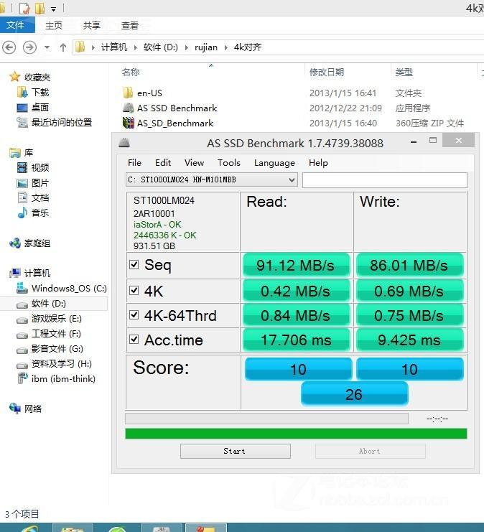Open ibm (ibm-think) network device icon
This screenshot has height=532, width=484.
22,378
